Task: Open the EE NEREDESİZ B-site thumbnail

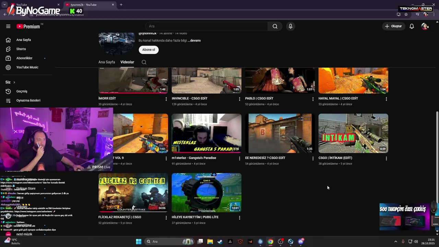Action: point(280,133)
